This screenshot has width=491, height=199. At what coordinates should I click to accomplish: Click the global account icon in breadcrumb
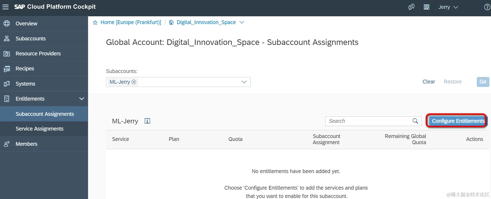(171, 22)
